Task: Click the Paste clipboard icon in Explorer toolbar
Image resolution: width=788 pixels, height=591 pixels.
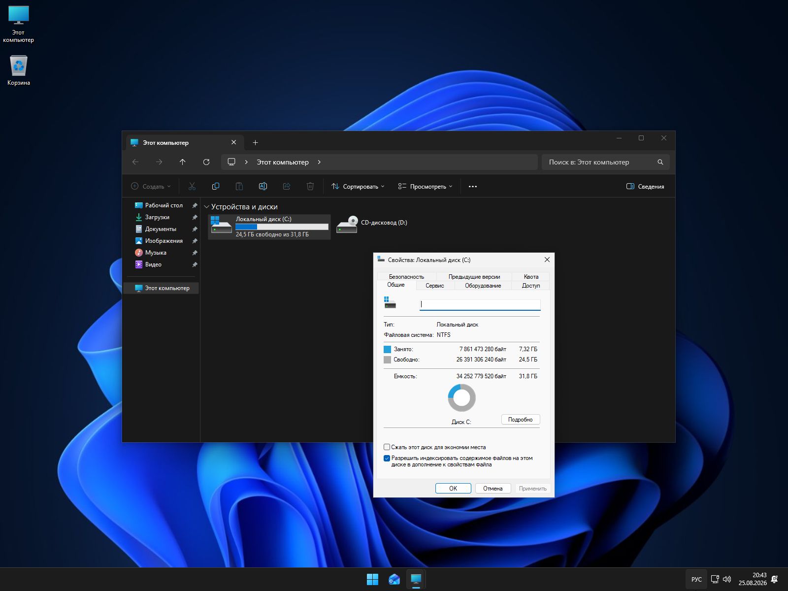Action: pos(239,186)
